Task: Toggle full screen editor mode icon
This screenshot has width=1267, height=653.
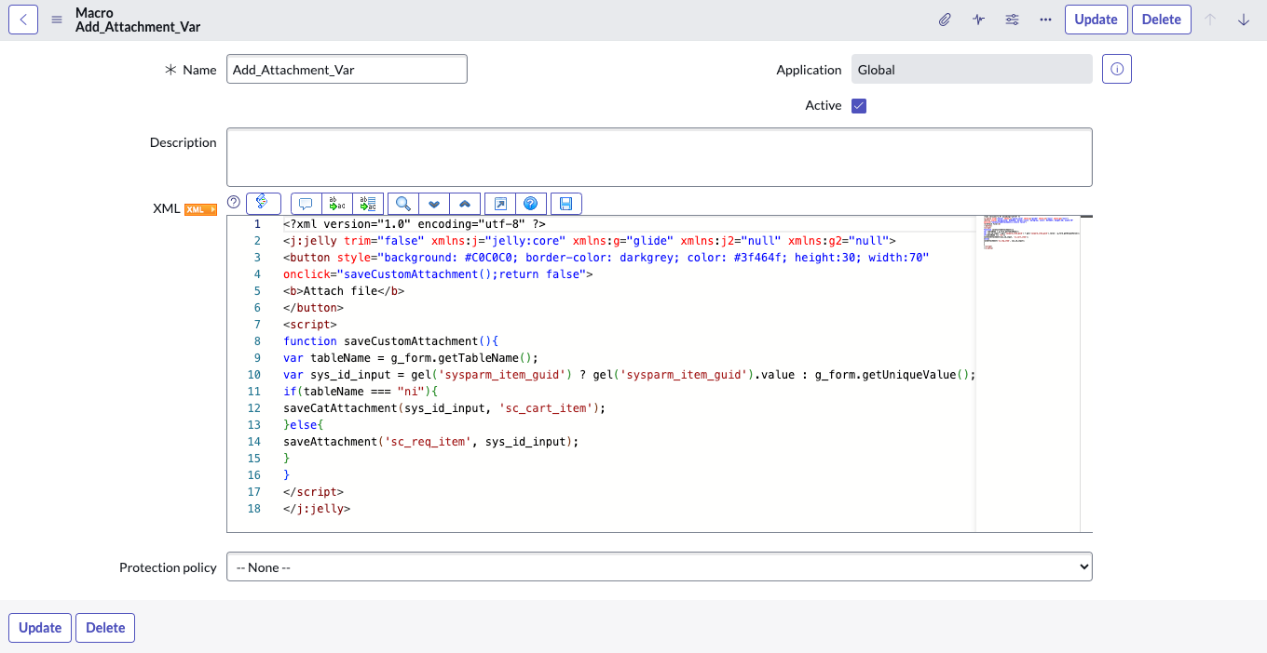Action: point(500,204)
